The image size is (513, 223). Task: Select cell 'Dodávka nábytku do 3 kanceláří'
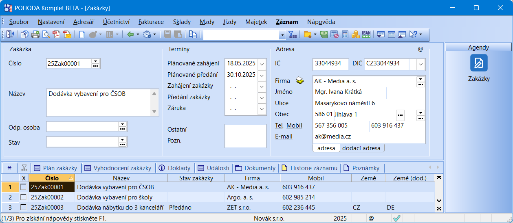click(x=121, y=207)
